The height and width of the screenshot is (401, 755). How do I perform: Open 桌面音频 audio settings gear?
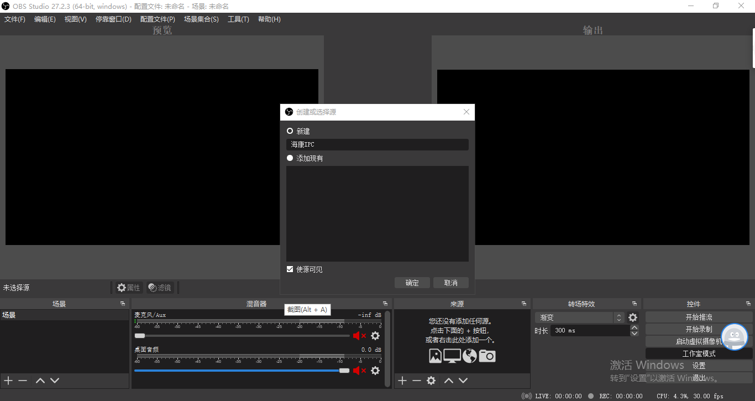click(x=375, y=370)
